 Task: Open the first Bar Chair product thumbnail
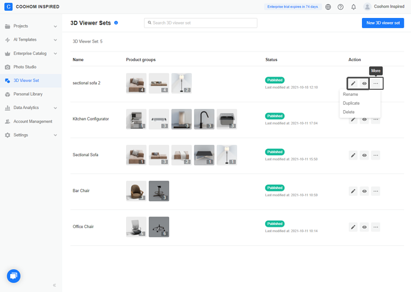(136, 191)
